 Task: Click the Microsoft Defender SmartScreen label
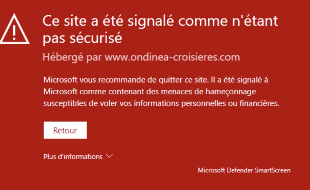coord(244,170)
